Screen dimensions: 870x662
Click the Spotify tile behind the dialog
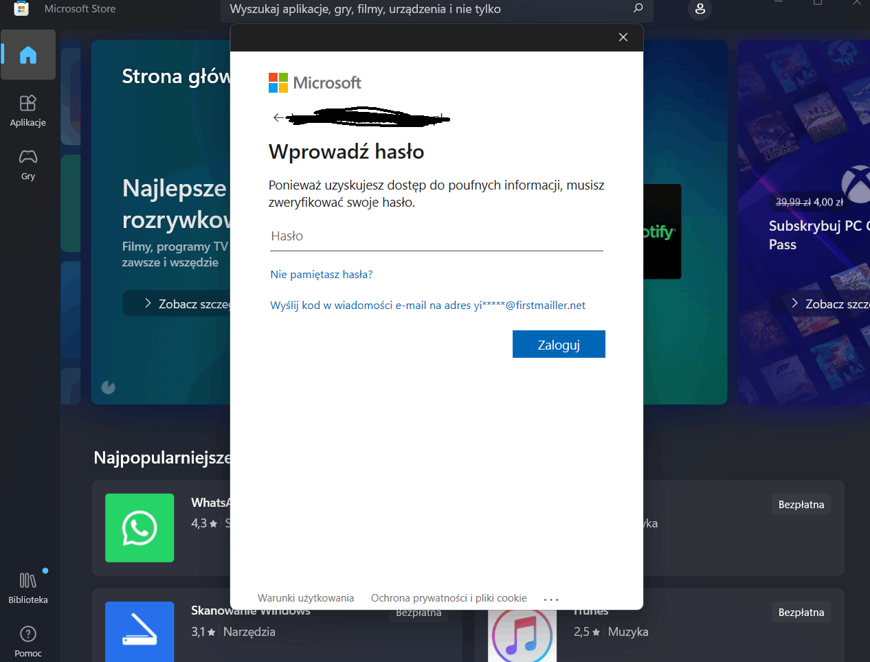pos(662,231)
